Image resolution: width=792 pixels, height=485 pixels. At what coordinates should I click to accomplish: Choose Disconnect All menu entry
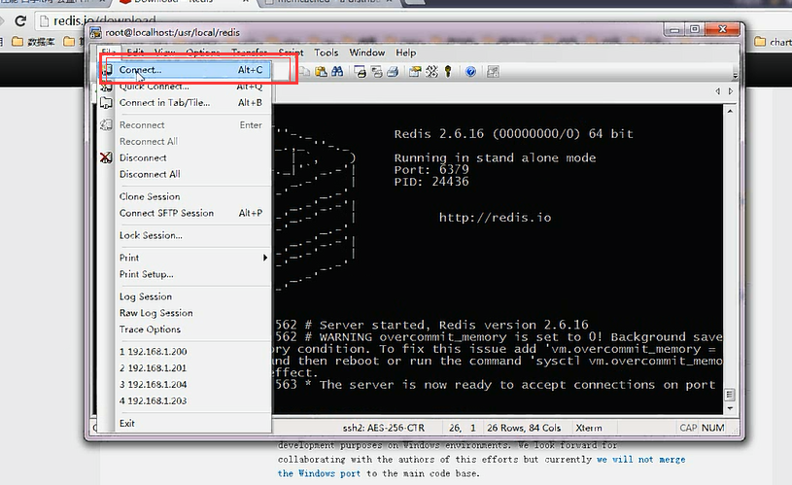click(184, 174)
